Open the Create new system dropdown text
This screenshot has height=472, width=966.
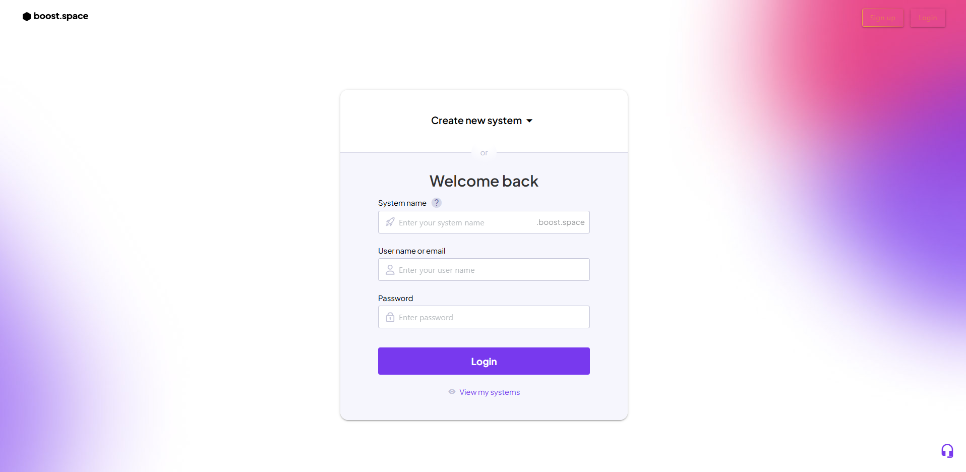point(476,121)
